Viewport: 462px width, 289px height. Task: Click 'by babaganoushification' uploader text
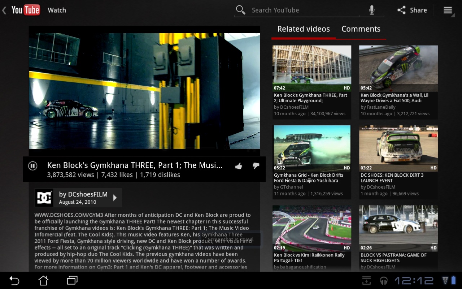pyautogui.click(x=300, y=267)
